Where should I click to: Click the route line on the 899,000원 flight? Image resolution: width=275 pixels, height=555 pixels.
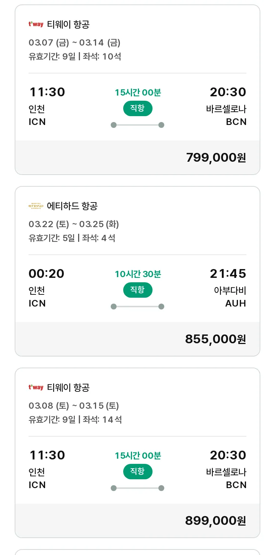(137, 488)
